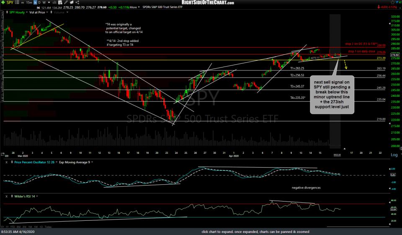
Task: Toggle the favorite star icon
Action: 392,3
